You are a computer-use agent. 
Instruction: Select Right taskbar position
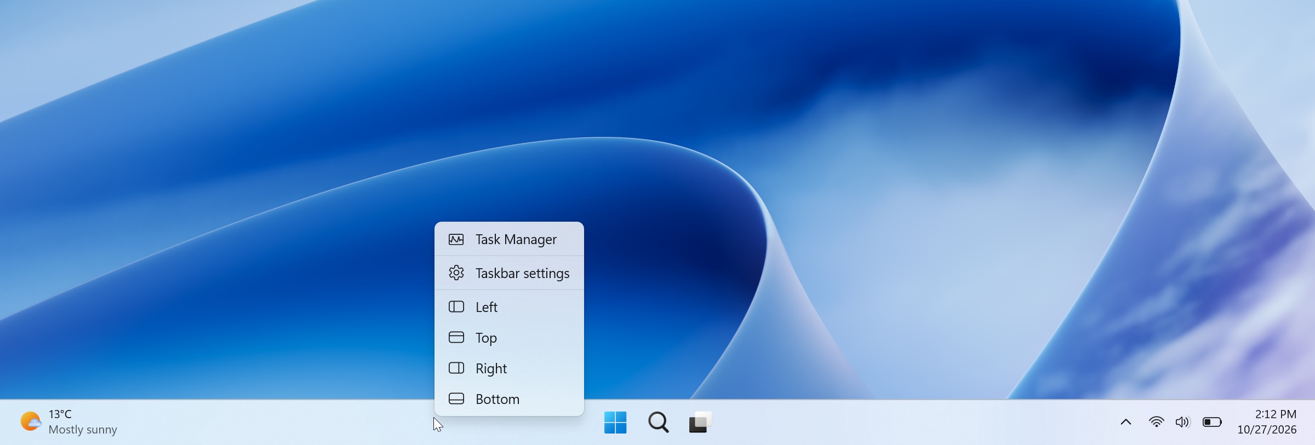pyautogui.click(x=509, y=368)
